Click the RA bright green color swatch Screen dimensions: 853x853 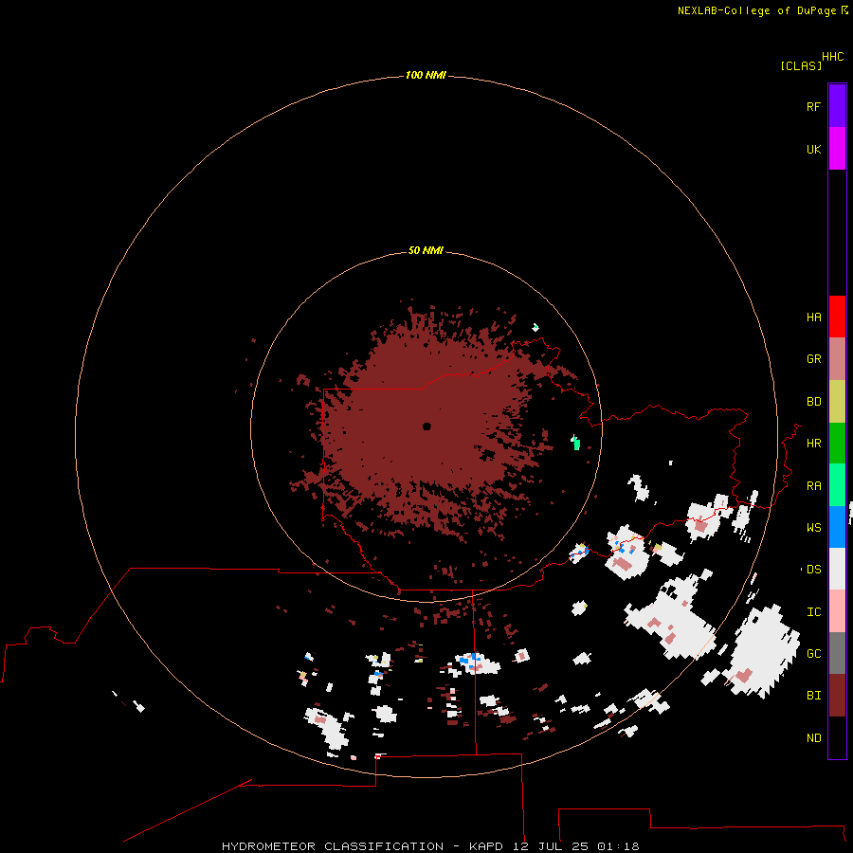point(837,485)
